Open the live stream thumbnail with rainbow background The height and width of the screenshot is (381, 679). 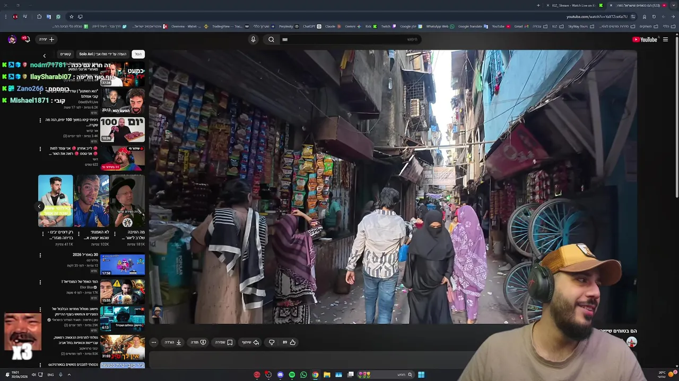coord(123,158)
